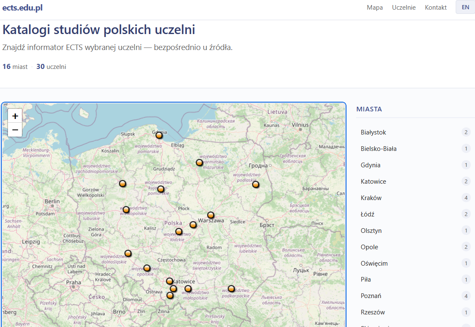Open the Mapa menu item

point(375,7)
